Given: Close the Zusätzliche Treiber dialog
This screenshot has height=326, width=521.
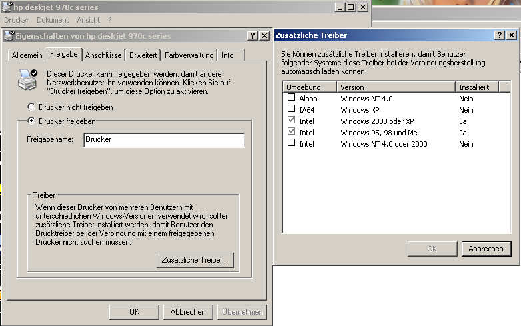Looking at the screenshot, I should pos(512,35).
